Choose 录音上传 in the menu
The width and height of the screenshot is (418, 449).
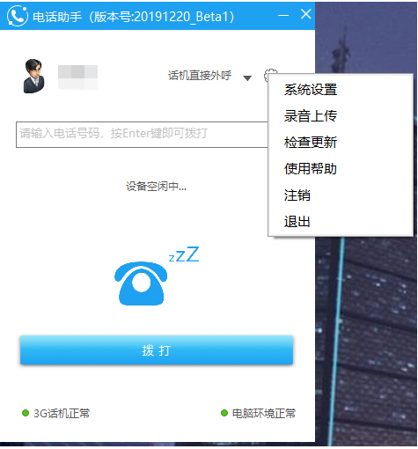(x=311, y=116)
